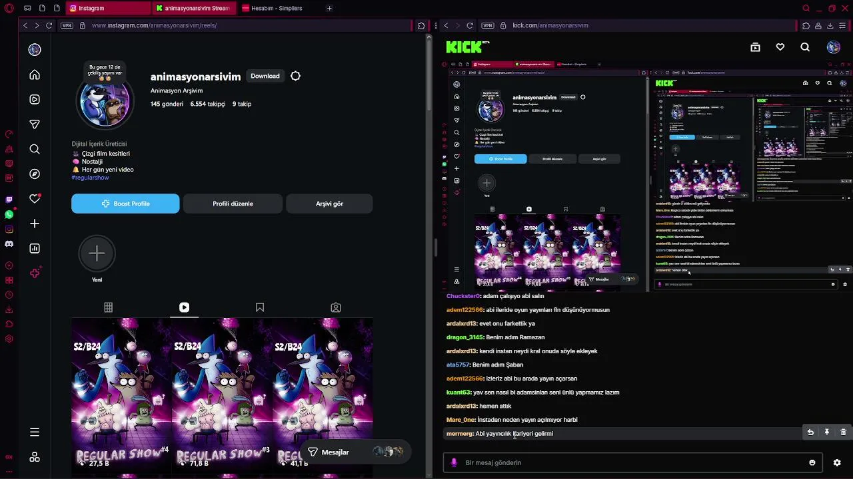853x479 pixels.
Task: Open #regularshow hashtag link
Action: (90, 178)
